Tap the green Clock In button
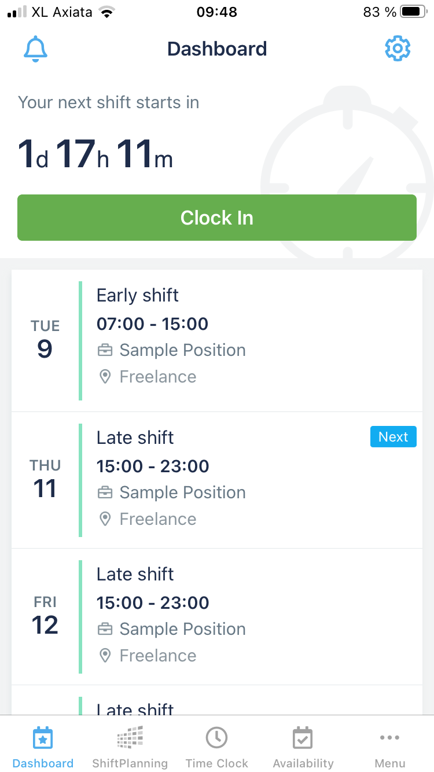This screenshot has height=772, width=434. (x=217, y=218)
